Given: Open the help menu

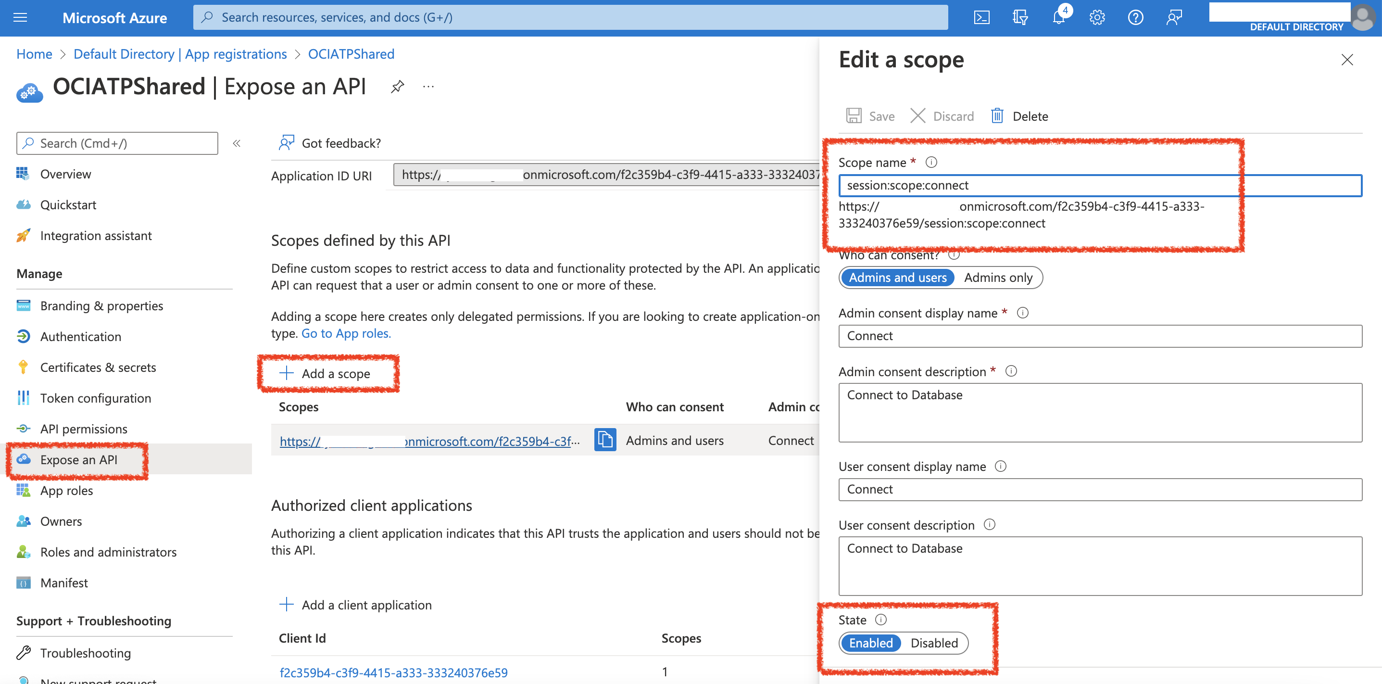Looking at the screenshot, I should coord(1136,17).
